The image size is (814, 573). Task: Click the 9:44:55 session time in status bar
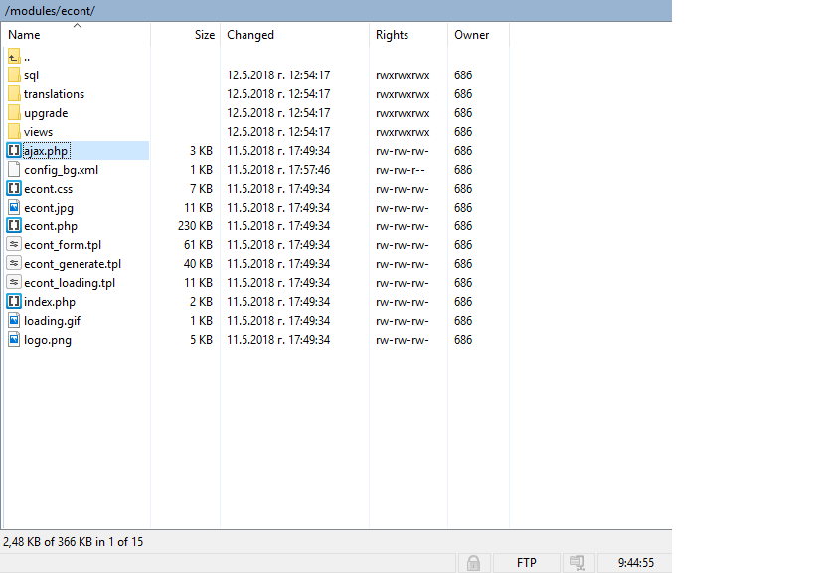635,563
